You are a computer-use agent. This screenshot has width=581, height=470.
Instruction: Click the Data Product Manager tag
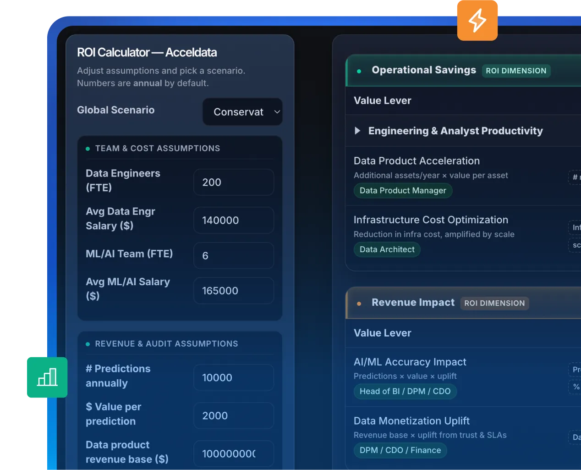point(403,190)
